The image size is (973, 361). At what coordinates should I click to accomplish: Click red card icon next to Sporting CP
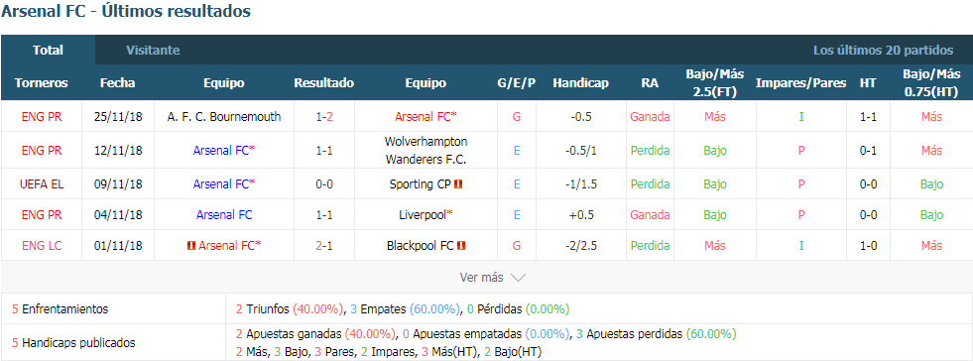tap(458, 184)
